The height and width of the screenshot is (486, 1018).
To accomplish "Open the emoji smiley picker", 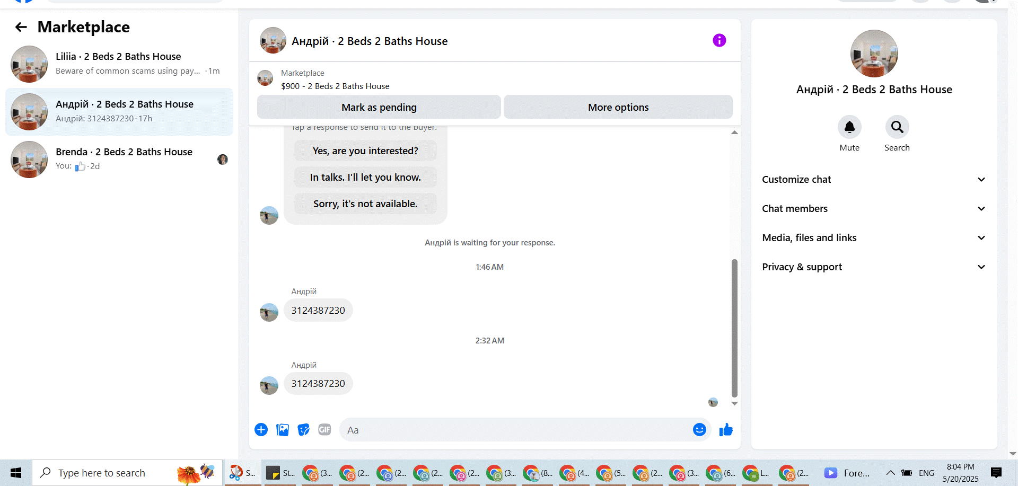I will coord(699,430).
